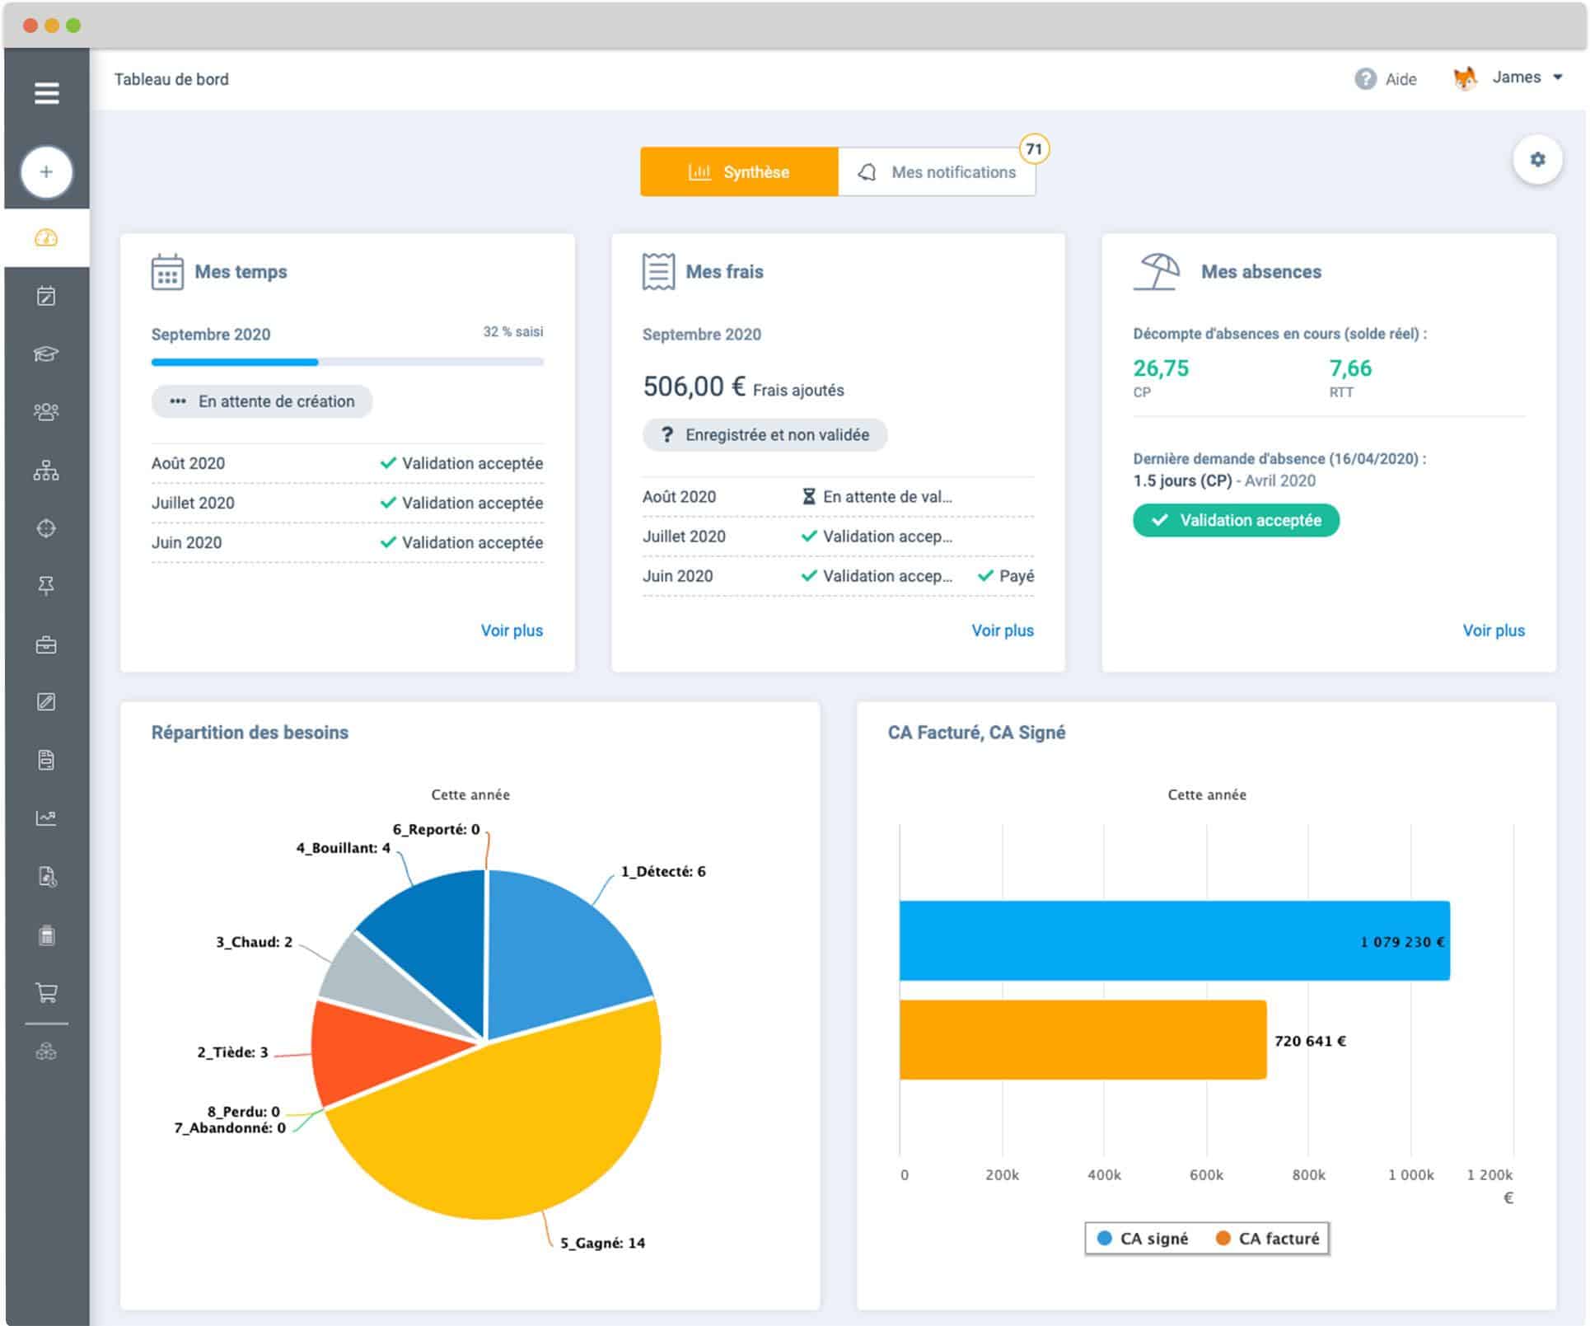Image resolution: width=1590 pixels, height=1326 pixels.
Task: Open the graduation cap training icon
Action: click(46, 354)
